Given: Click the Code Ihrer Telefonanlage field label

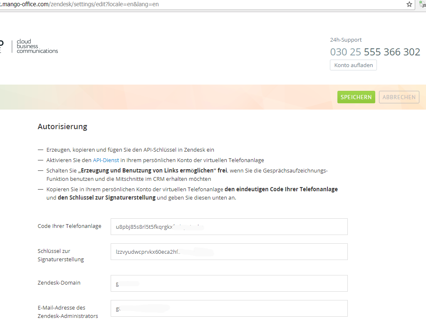Looking at the screenshot, I should click(x=69, y=226).
